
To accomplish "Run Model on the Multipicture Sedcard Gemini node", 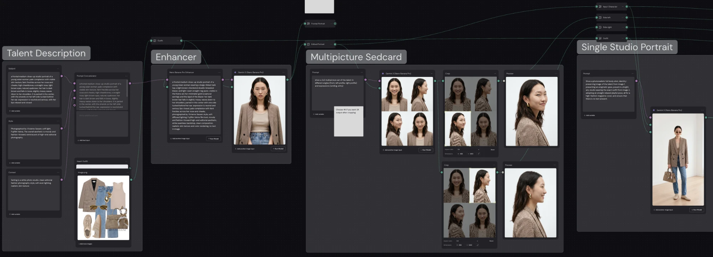I will click(426, 150).
